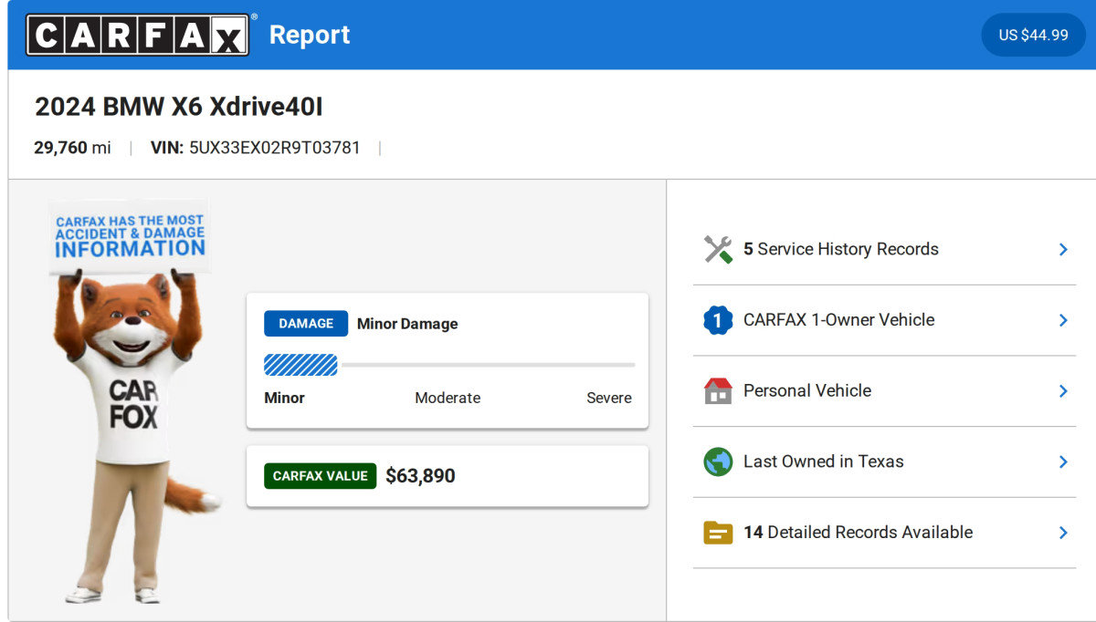Expand the Last Owned in Texas chevron
The width and height of the screenshot is (1096, 622).
1063,461
